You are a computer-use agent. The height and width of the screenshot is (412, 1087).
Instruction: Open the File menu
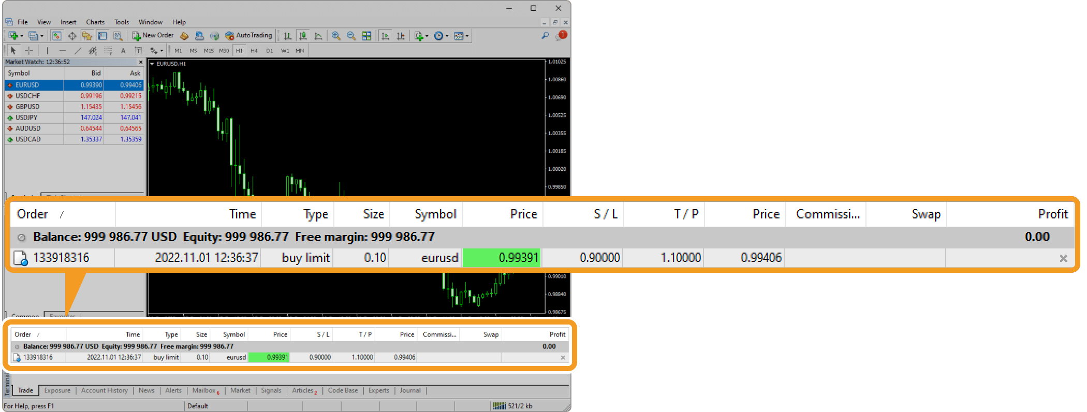[23, 22]
